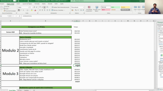Click the accounting currency format icon
This screenshot has height=91, width=163.
(x=72, y=10)
